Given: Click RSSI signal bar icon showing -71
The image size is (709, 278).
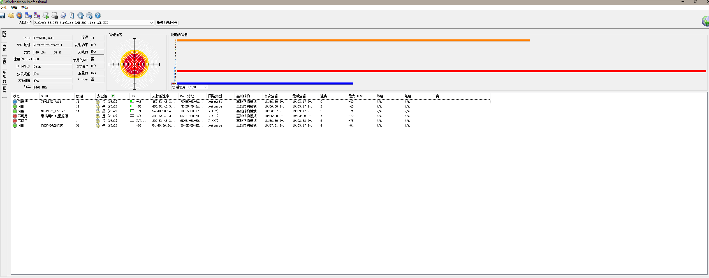Looking at the screenshot, I should pos(132,111).
